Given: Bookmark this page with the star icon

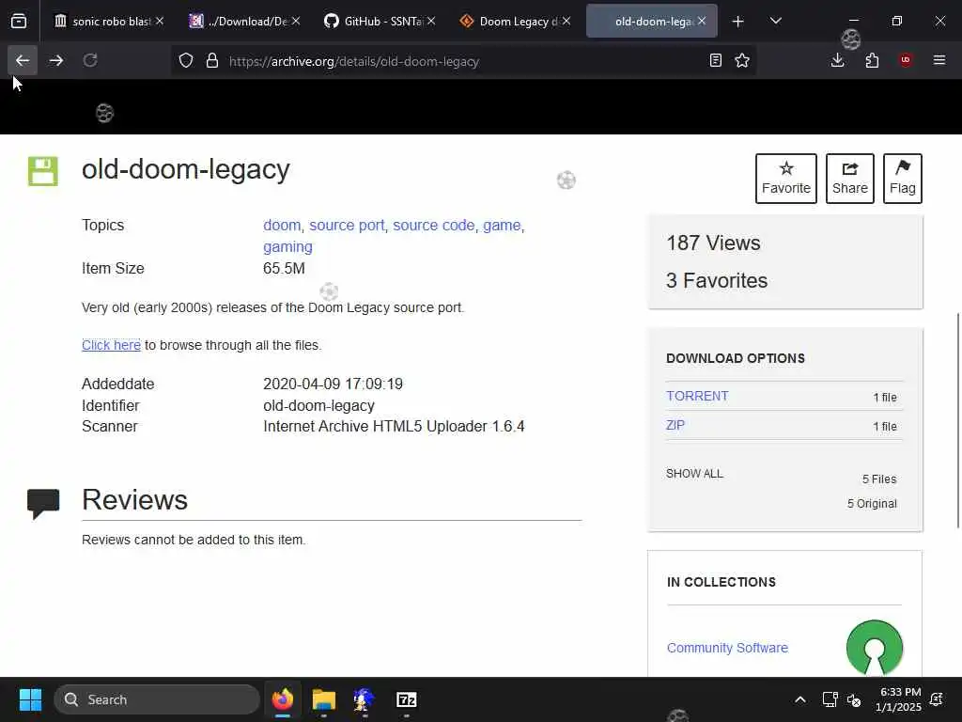Looking at the screenshot, I should click(742, 61).
